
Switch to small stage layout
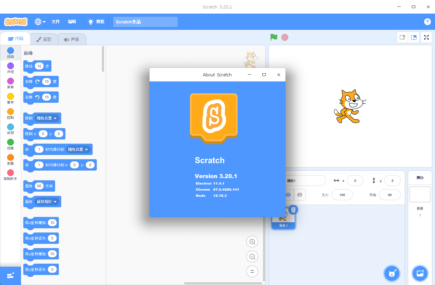pyautogui.click(x=402, y=37)
